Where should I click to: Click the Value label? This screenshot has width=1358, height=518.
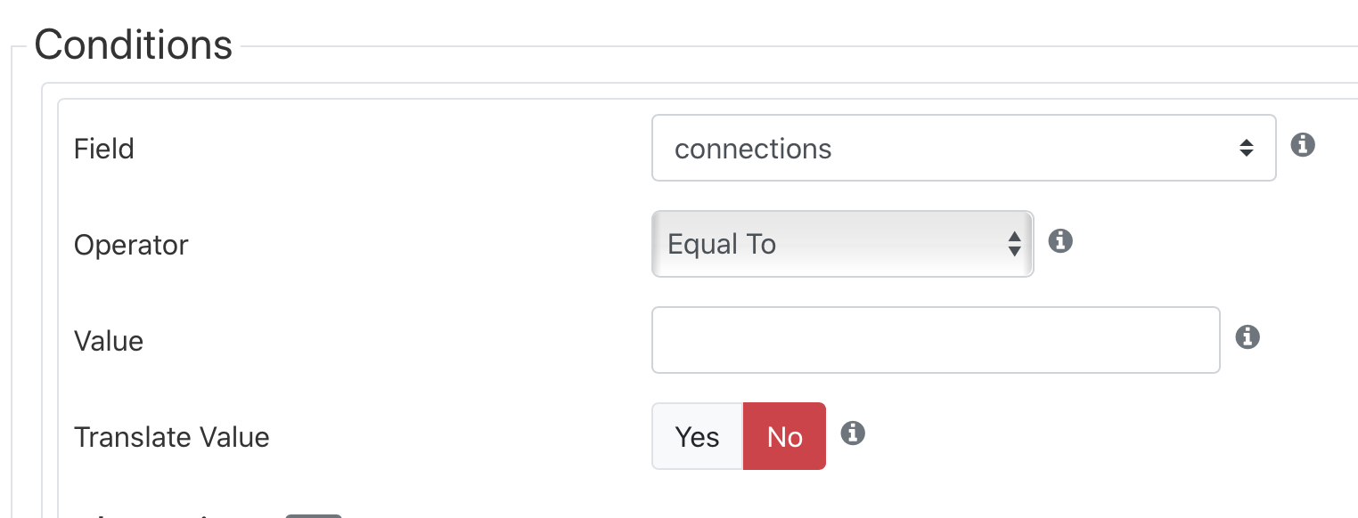pos(109,341)
